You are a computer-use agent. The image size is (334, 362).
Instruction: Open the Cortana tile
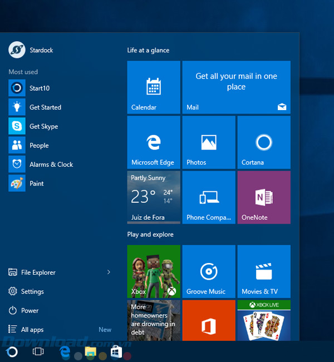263,142
